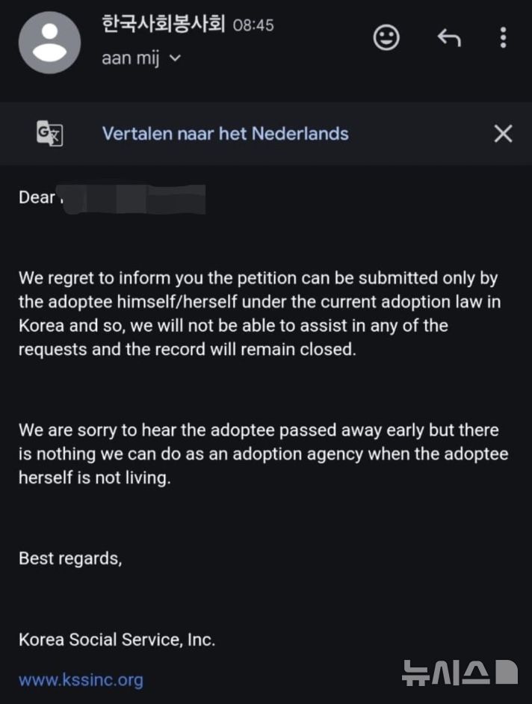Open the www.kssinc.org website link
532x704 pixels.
pyautogui.click(x=81, y=680)
